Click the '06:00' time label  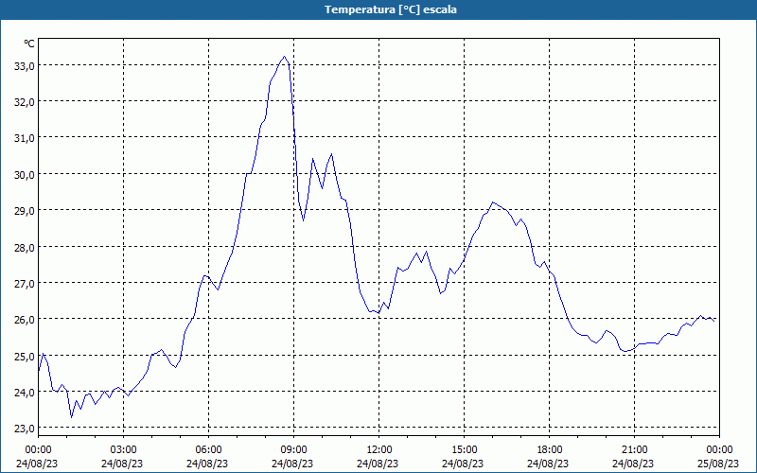pyautogui.click(x=208, y=450)
